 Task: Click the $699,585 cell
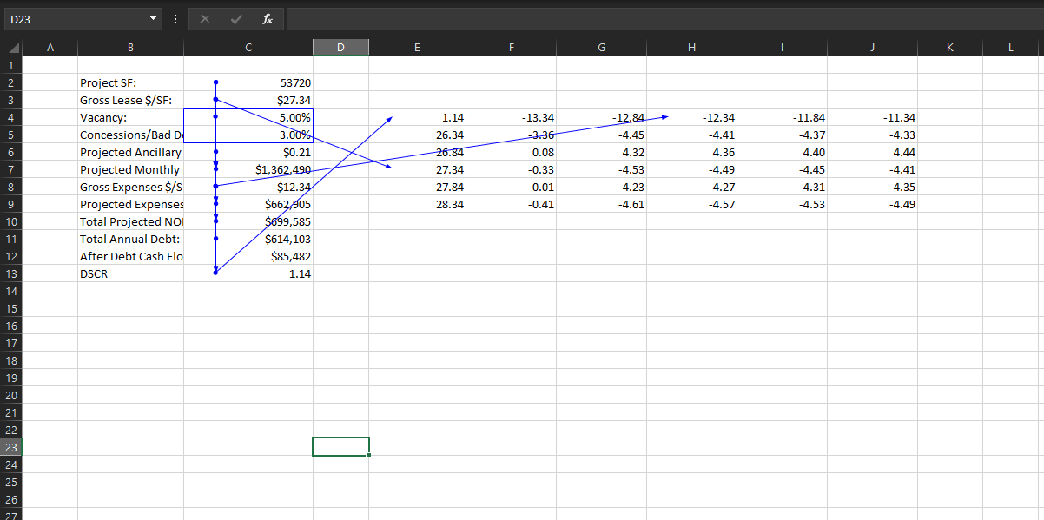(248, 221)
